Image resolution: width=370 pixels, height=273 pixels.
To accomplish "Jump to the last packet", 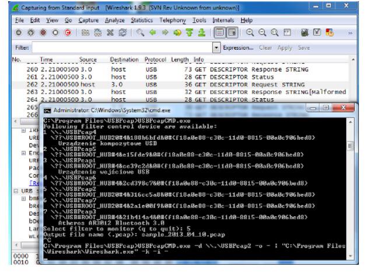I will 202,32.
